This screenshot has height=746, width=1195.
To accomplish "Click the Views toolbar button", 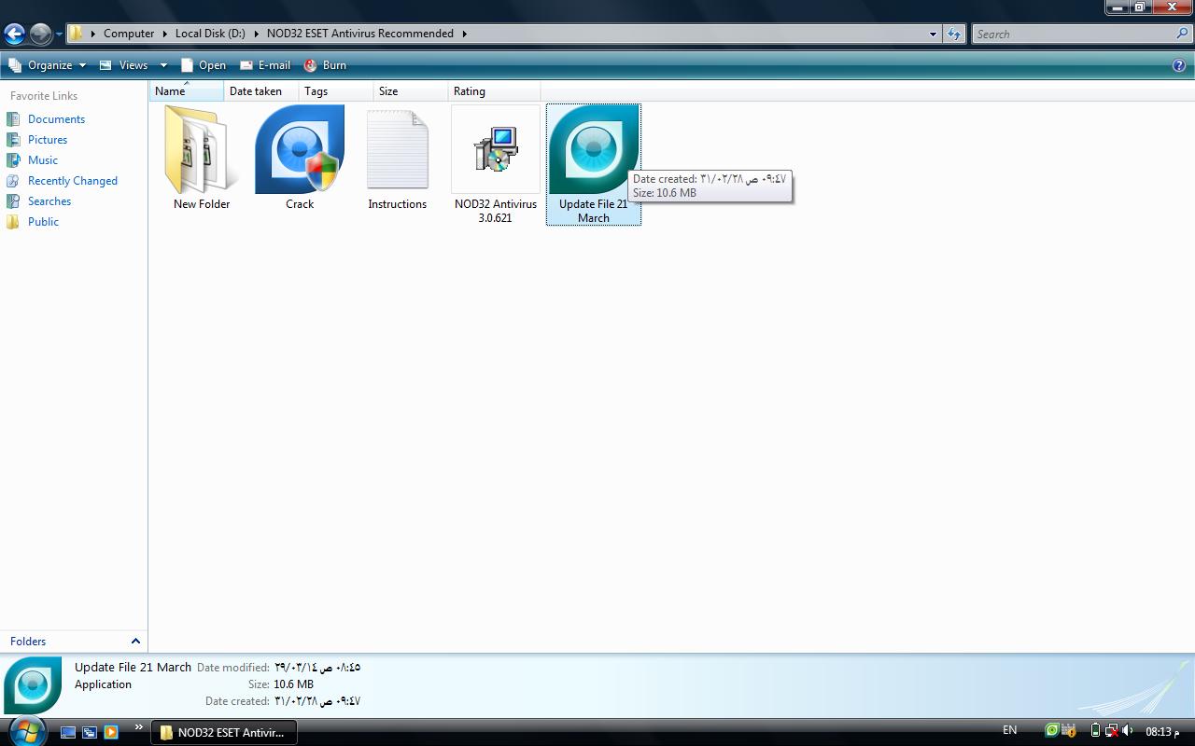I will (125, 65).
